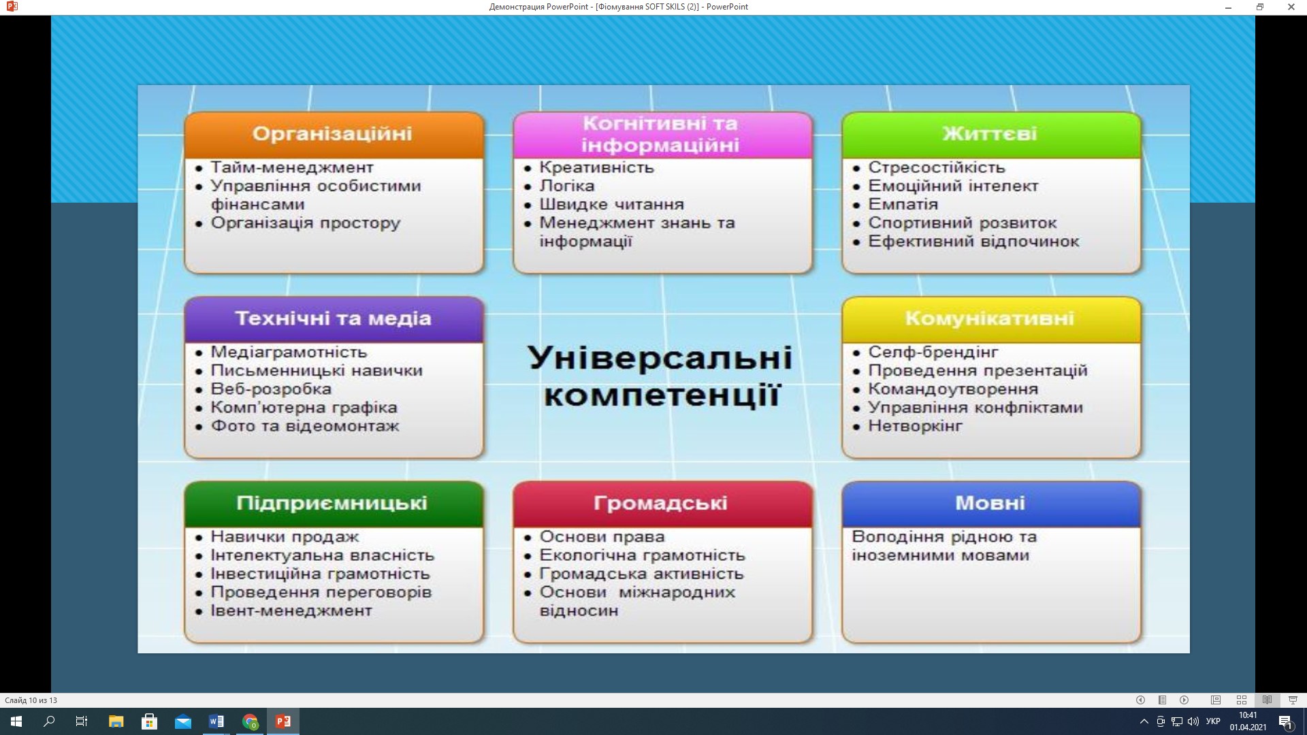
Task: Click the 'Мовні' header
Action: (x=990, y=503)
